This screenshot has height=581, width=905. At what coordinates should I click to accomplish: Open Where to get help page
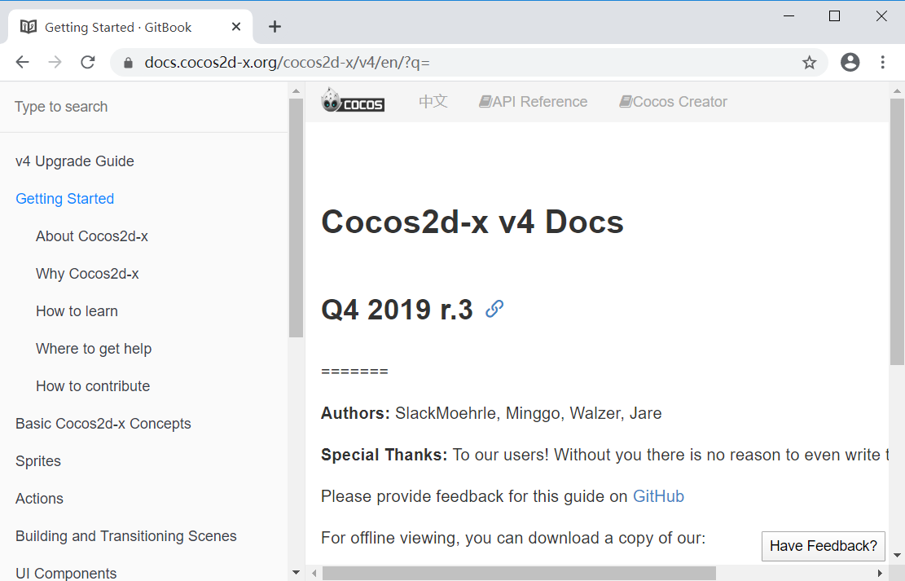(94, 349)
